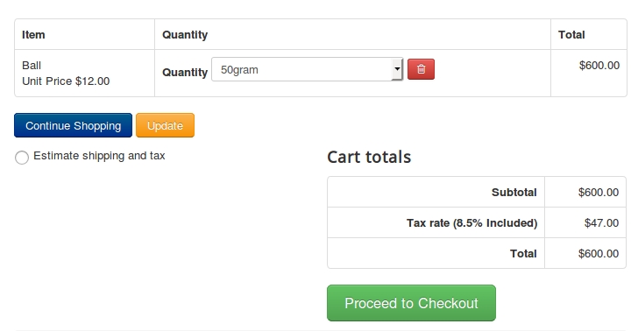
Task: Click the Tax rate (8.5% Included) label
Action: click(x=471, y=222)
